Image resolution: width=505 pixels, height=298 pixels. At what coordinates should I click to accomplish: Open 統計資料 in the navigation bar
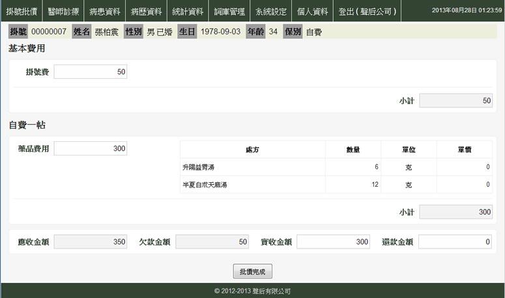click(188, 11)
